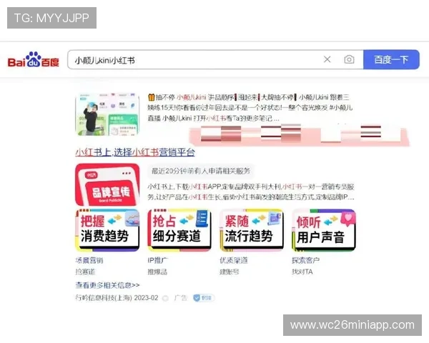Open the link 小红书上,选择小红书营销平台
The image size is (429, 343).
point(135,152)
